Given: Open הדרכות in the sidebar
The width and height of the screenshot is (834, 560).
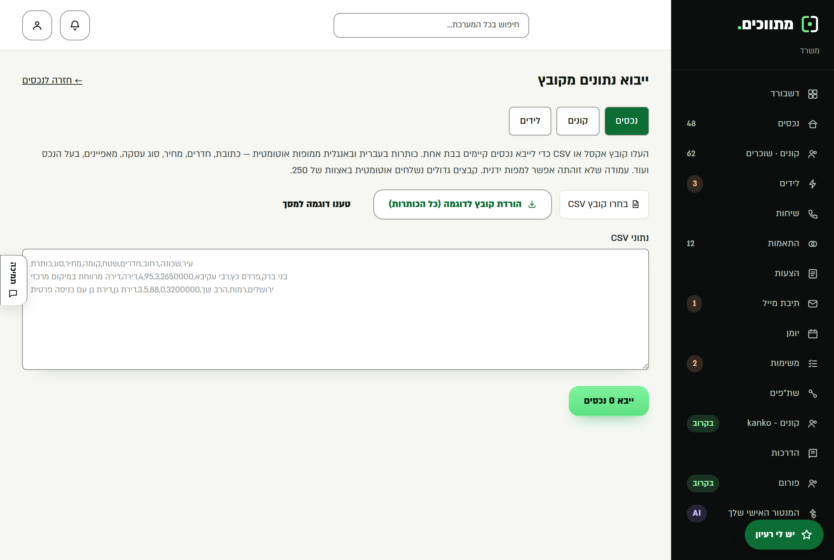Looking at the screenshot, I should pos(752,453).
